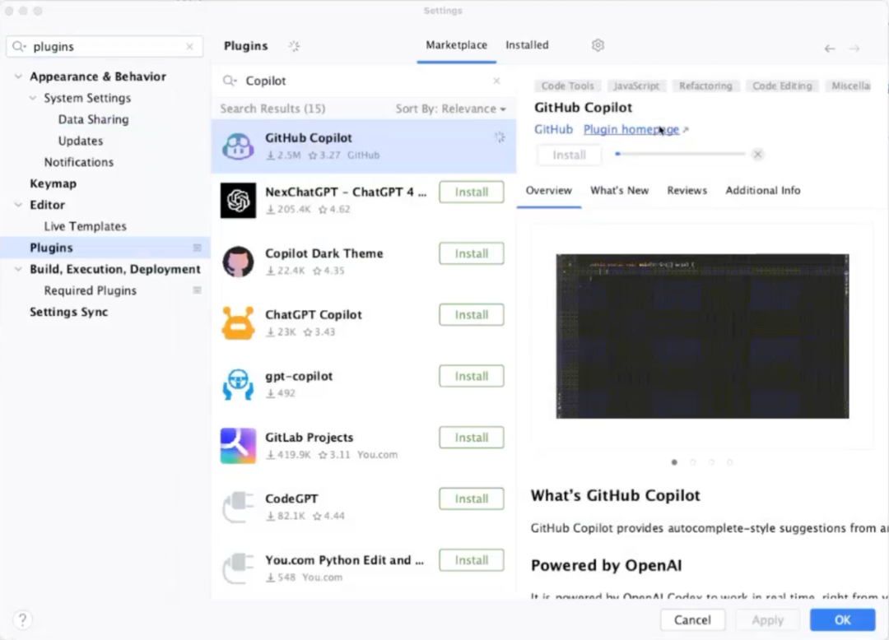
Task: Navigate back with the left arrow
Action: click(830, 49)
